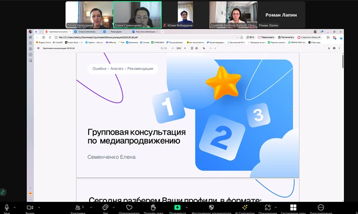Screen dimensions: 358x214
Task: Click Спросить Алису AI button
Action: 309,37
